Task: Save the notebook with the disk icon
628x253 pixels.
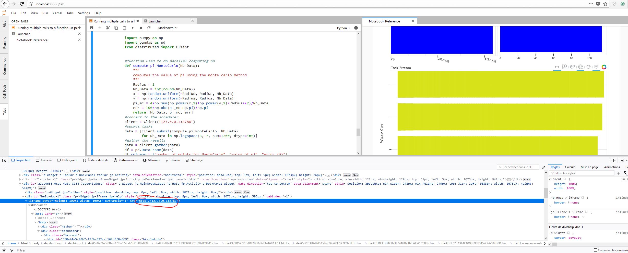Action: tap(92, 28)
